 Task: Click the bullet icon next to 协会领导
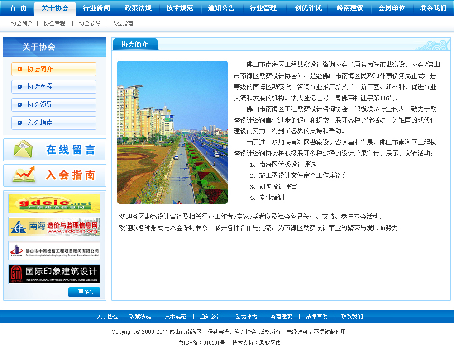19,105
